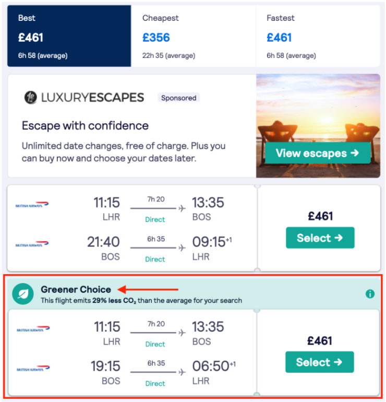Viewport: 386px width, 402px height.
Task: Select the first £461 British Airways flight
Action: coord(320,238)
